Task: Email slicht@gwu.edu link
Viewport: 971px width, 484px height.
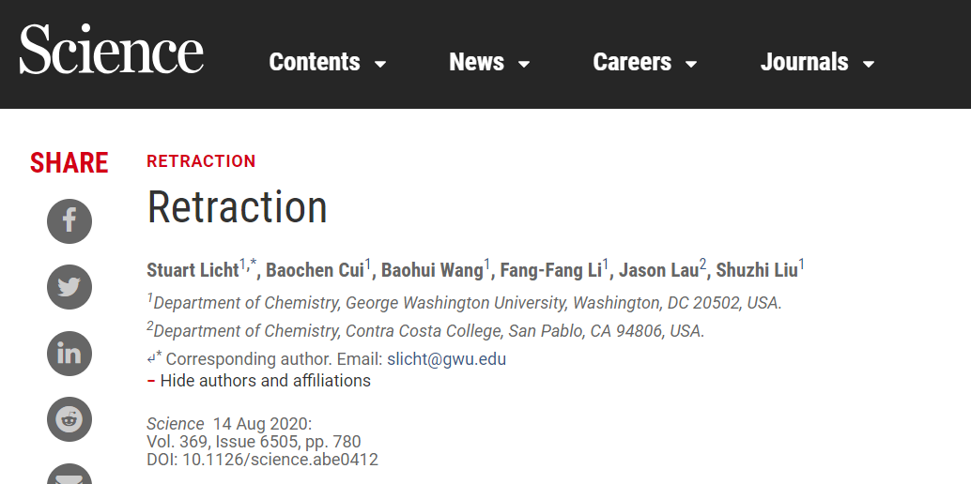Action: point(446,359)
